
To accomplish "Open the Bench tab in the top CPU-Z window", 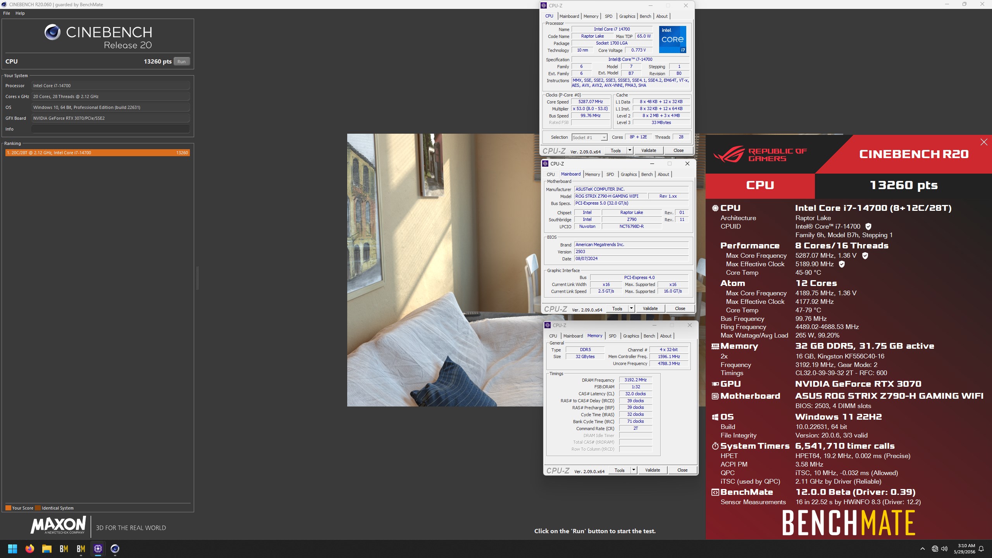I will 645,16.
